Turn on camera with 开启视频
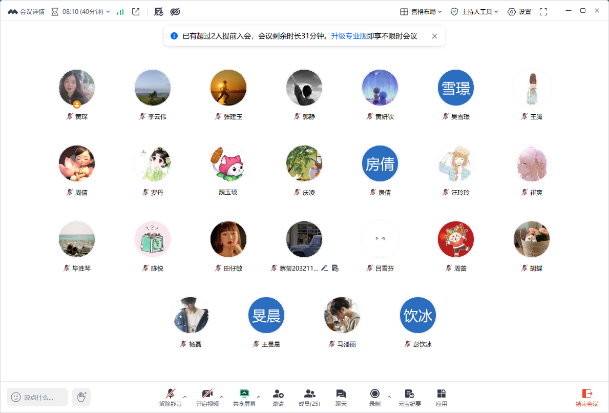Image resolution: width=609 pixels, height=413 pixels. 207,397
